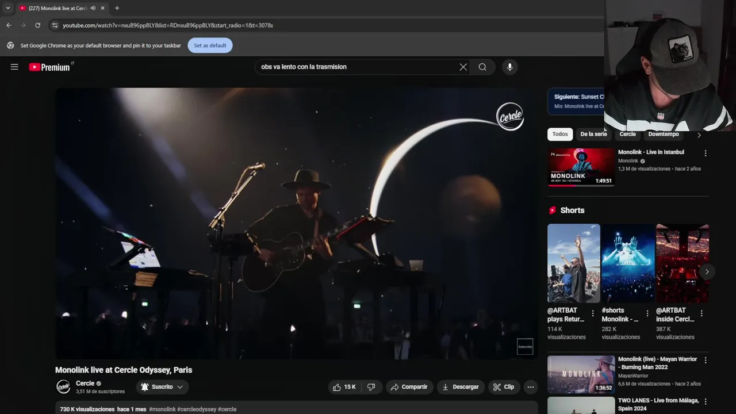View site information icon in address bar
The width and height of the screenshot is (736, 414).
point(55,25)
